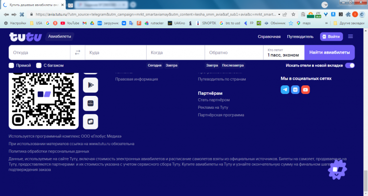This screenshot has width=368, height=196.
Task: Switch to the avia.tutu.ru browser tab
Action: pyautogui.click(x=33, y=5)
